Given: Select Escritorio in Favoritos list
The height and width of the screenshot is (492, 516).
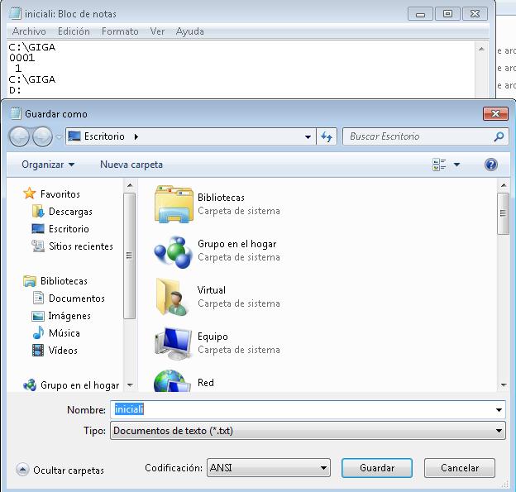Looking at the screenshot, I should point(69,229).
